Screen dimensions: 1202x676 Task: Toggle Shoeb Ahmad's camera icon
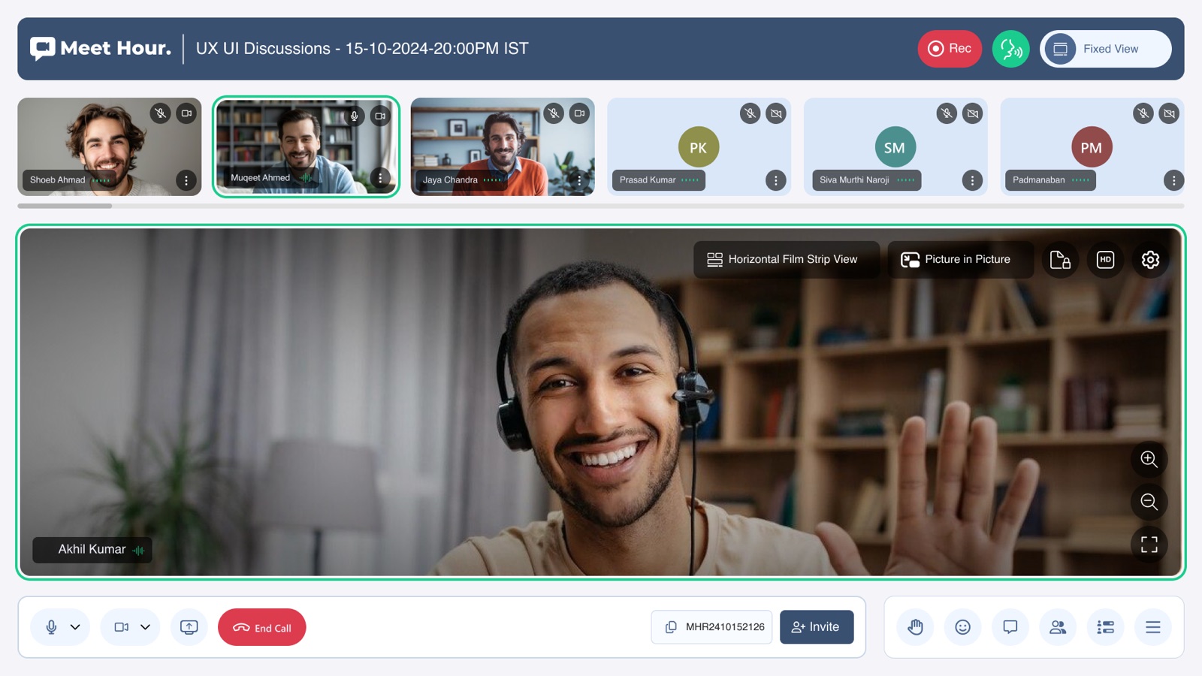186,113
